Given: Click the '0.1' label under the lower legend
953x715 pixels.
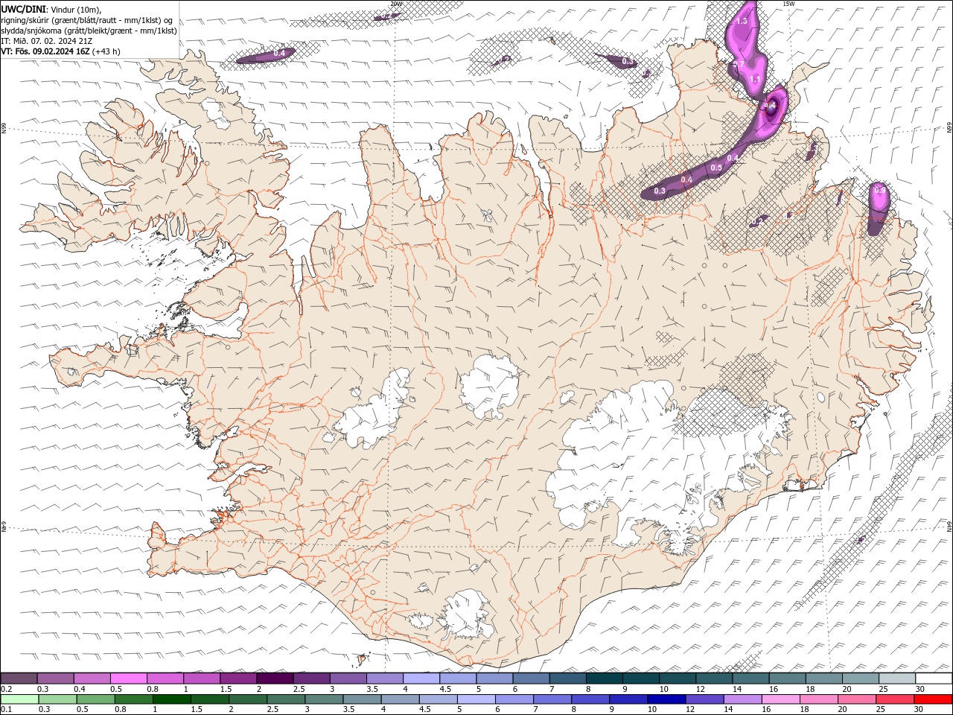Looking at the screenshot, I should pyautogui.click(x=6, y=710).
